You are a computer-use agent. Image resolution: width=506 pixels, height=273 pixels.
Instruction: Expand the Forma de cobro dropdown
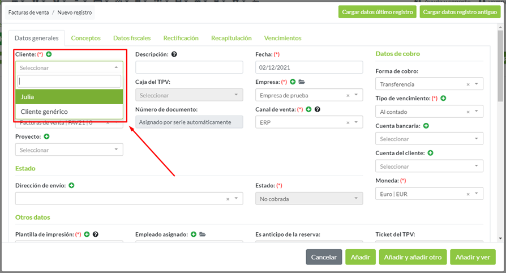[477, 84]
